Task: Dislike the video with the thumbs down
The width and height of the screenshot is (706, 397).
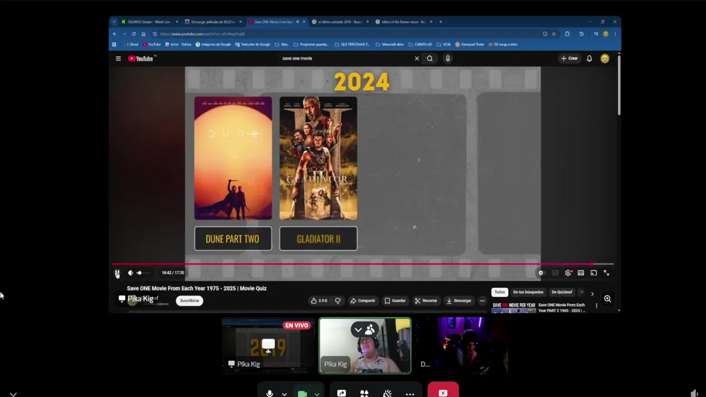Action: (338, 301)
